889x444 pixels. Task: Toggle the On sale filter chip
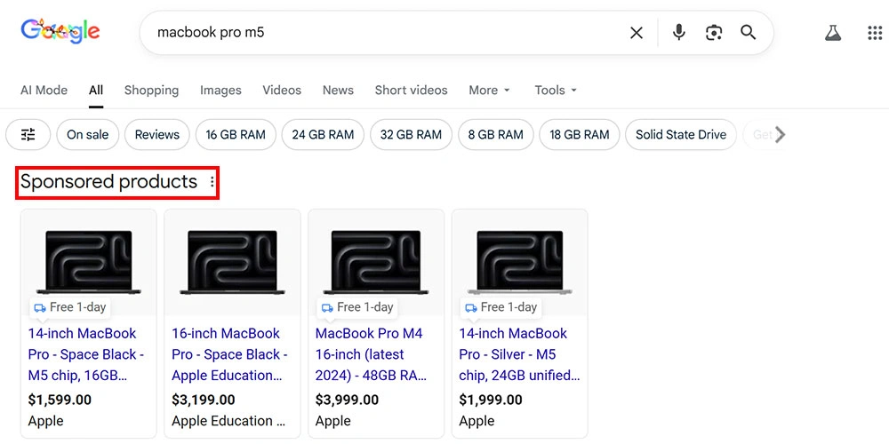point(87,135)
